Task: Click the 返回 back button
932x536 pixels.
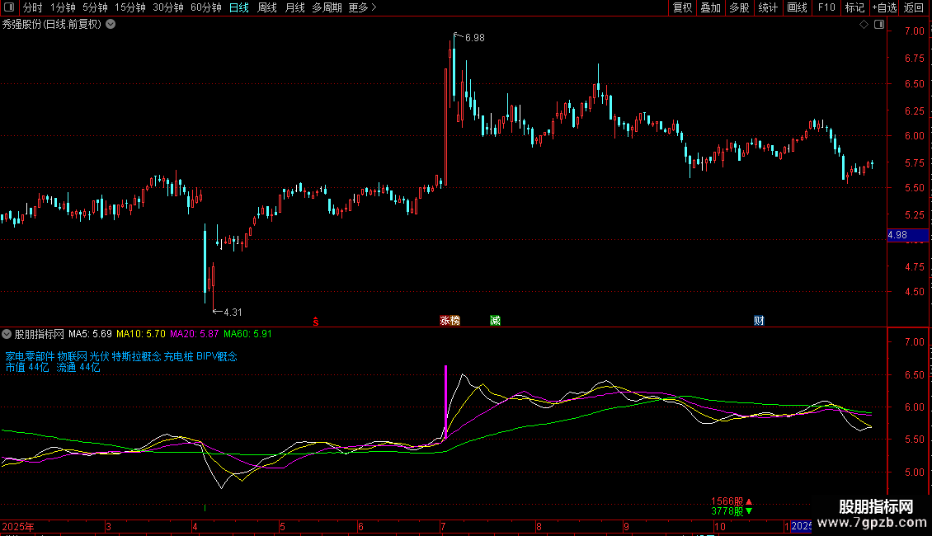Action: click(914, 7)
